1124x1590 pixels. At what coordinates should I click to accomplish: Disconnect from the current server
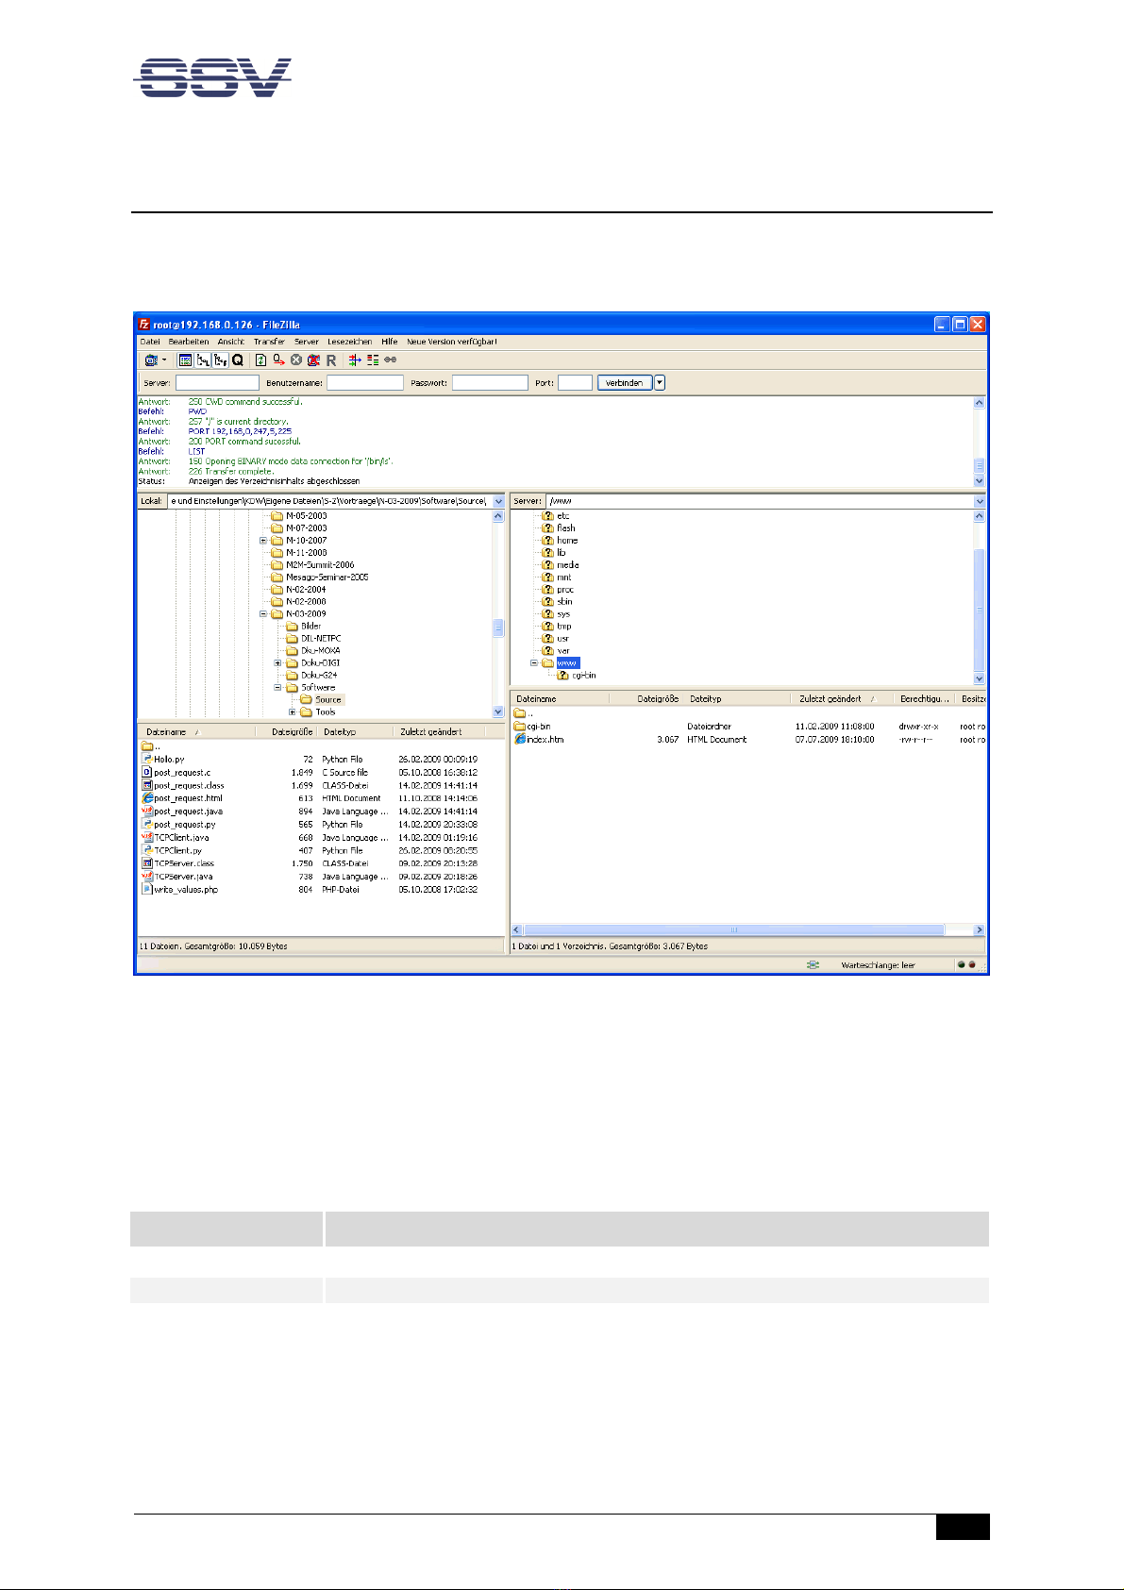pos(313,360)
